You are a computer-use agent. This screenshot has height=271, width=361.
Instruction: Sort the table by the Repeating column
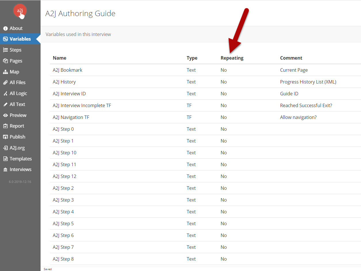pos(232,58)
